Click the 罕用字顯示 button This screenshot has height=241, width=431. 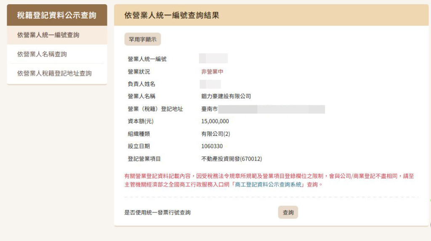click(142, 39)
